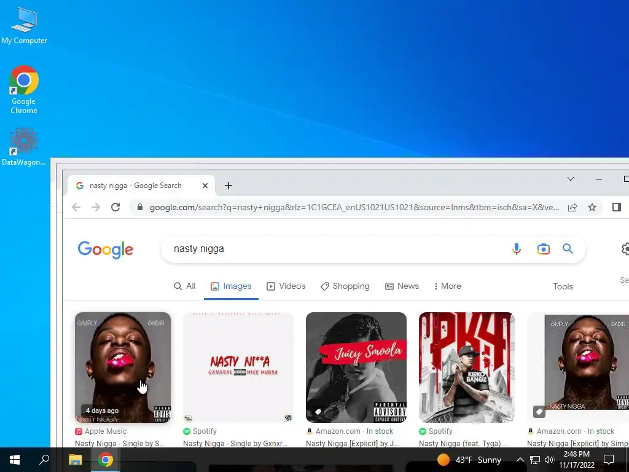The image size is (629, 472).
Task: Open the notification center icon
Action: 609,460
